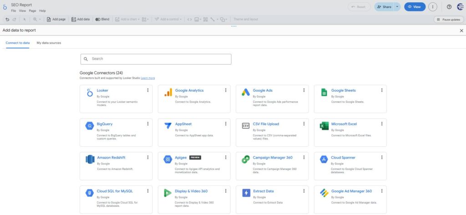Open the Google Sheets card three-dot menu
The width and height of the screenshot is (466, 215).
[382, 90]
